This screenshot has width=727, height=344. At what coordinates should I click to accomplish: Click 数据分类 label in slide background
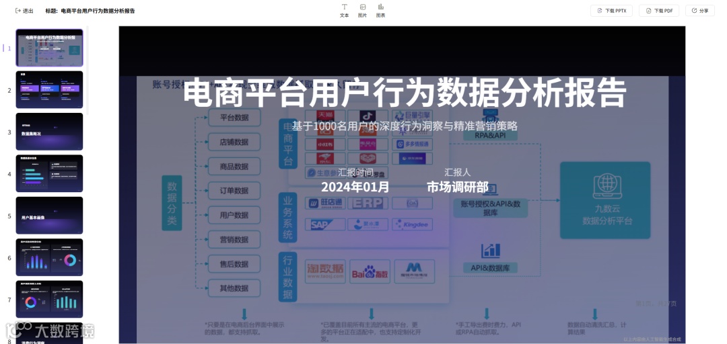pos(172,203)
